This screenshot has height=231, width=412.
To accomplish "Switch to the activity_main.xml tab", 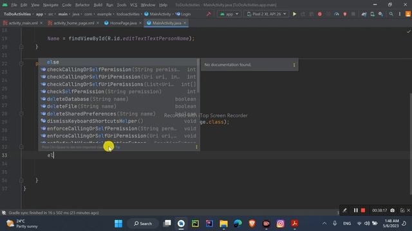I will [x=23, y=23].
